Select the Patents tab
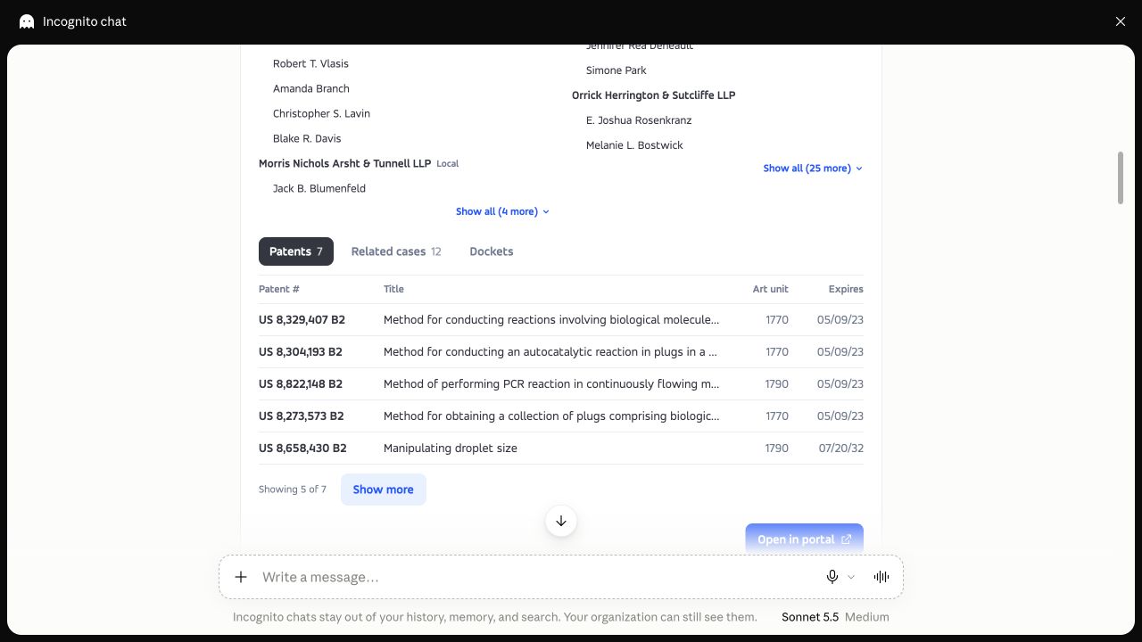Image resolution: width=1142 pixels, height=642 pixels. [296, 251]
